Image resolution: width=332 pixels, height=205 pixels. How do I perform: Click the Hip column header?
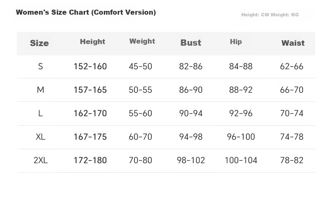coord(236,42)
